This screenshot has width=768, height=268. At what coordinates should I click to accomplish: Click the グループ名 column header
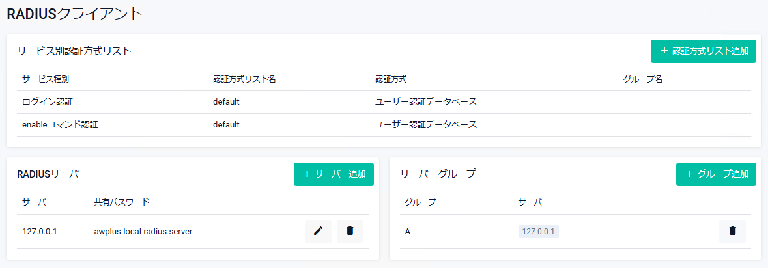coord(643,79)
